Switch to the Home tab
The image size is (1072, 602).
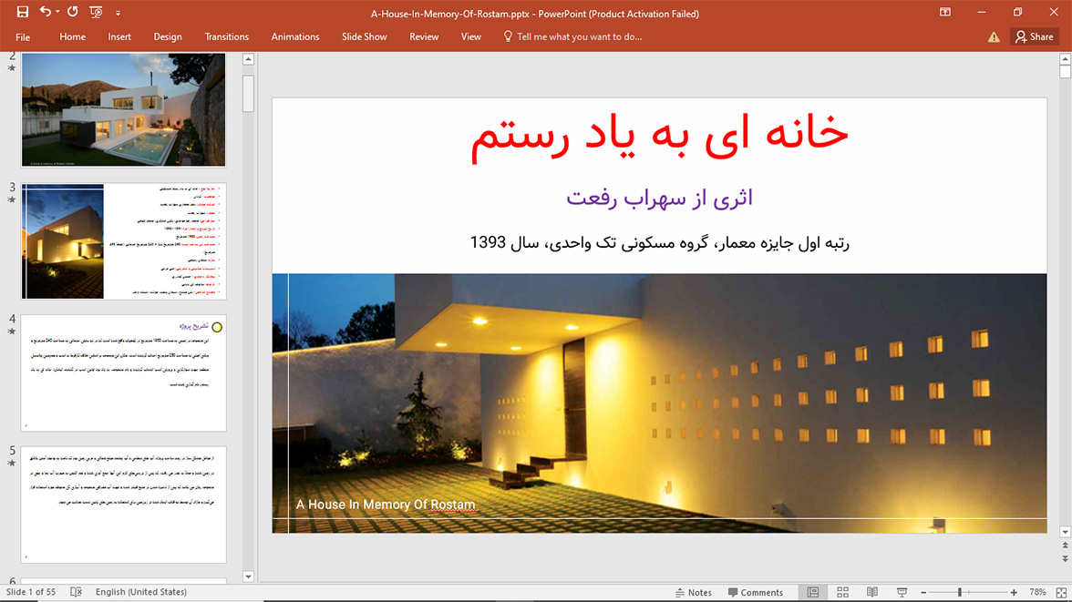[73, 37]
